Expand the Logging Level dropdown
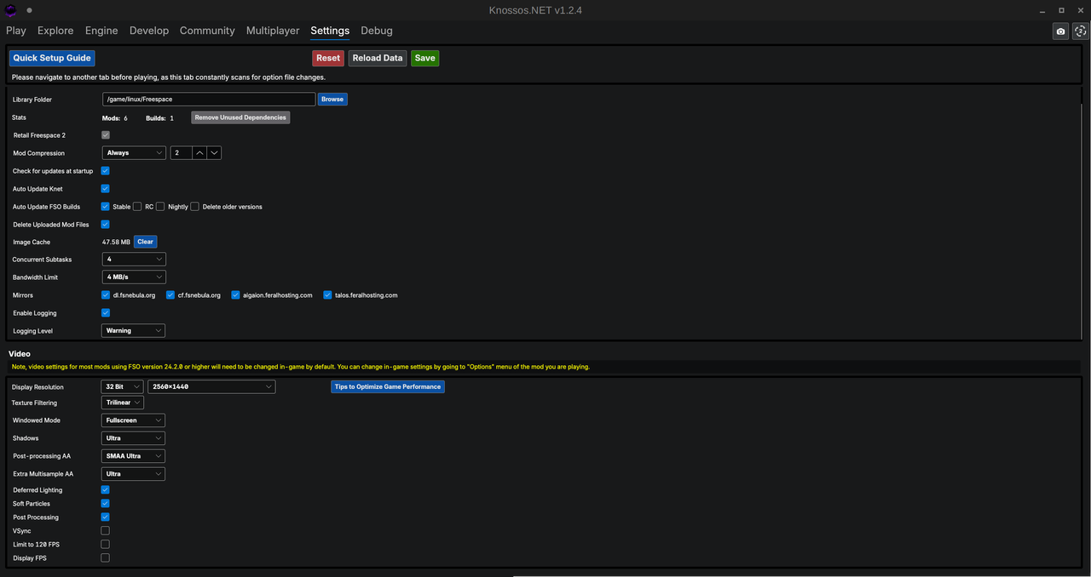 pyautogui.click(x=134, y=331)
